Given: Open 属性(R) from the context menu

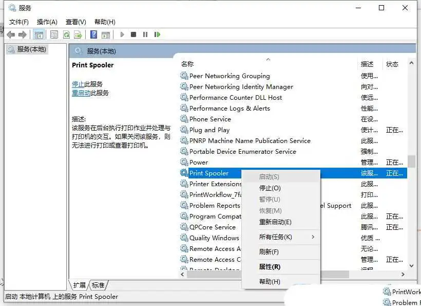Looking at the screenshot, I should tap(270, 267).
